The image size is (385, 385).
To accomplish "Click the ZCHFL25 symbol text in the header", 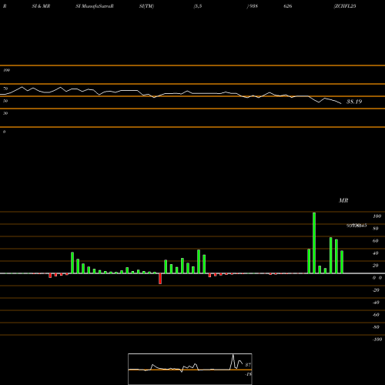I will tap(345, 6).
